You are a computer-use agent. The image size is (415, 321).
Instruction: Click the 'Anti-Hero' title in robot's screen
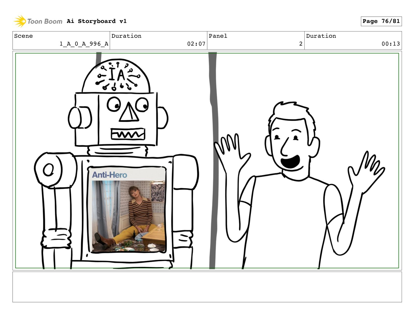pos(109,175)
